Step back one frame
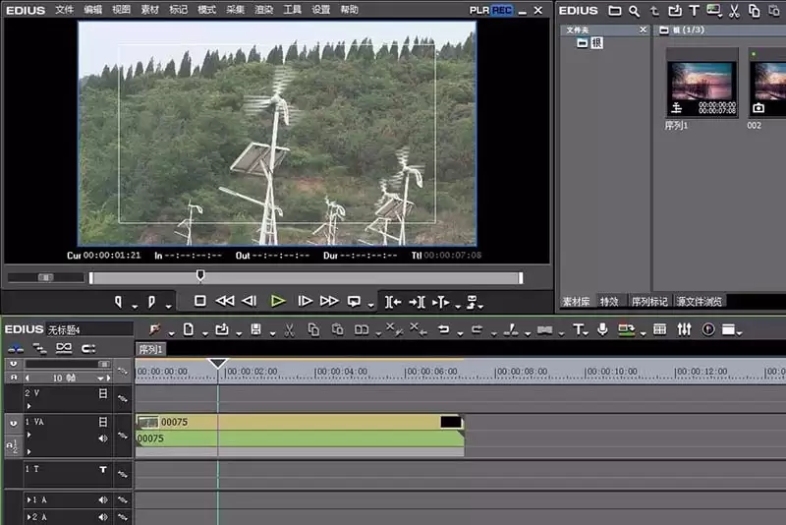The image size is (786, 525). tap(250, 301)
